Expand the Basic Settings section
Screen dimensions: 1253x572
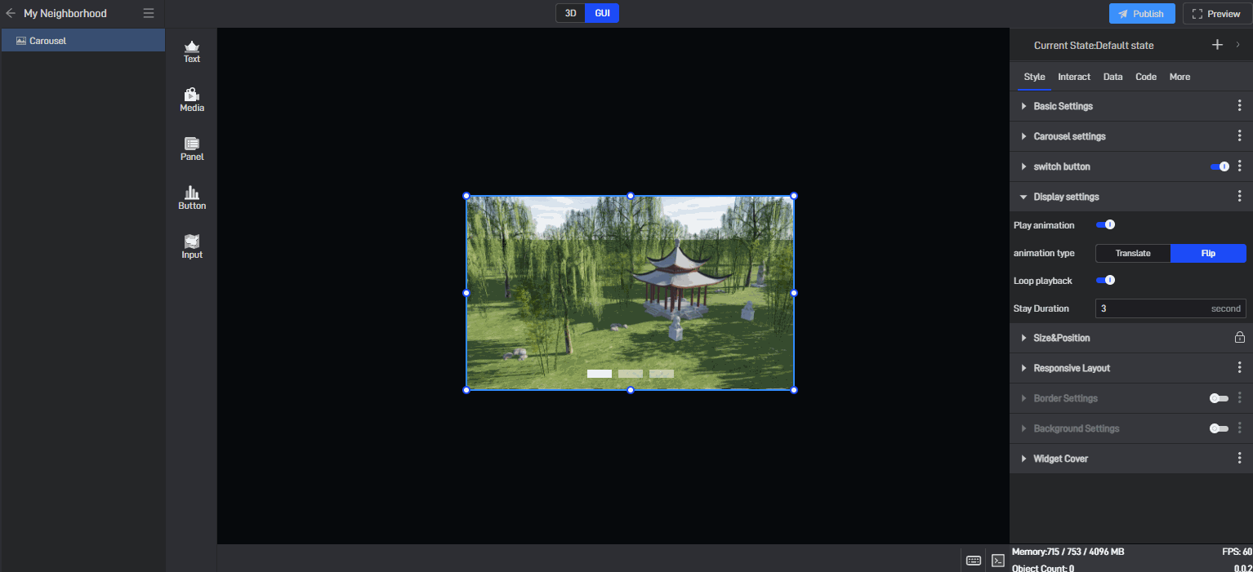1023,106
